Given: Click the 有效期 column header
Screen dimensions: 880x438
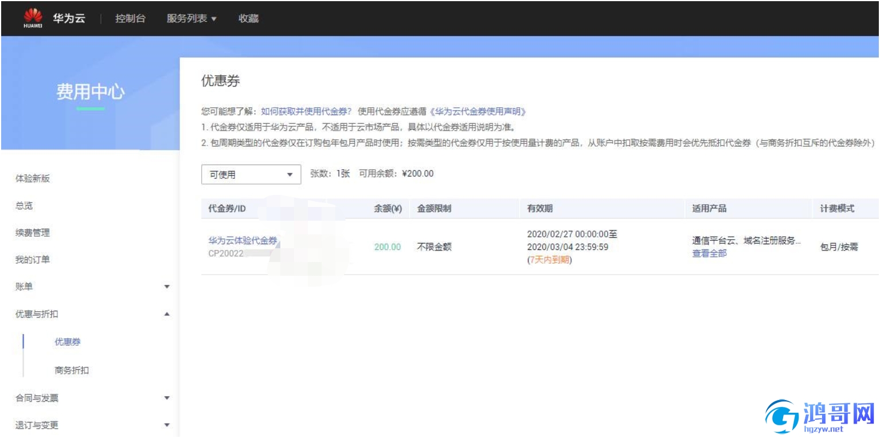Looking at the screenshot, I should [540, 209].
